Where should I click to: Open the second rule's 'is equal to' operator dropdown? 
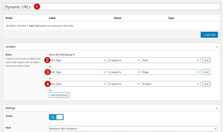(x=125, y=72)
